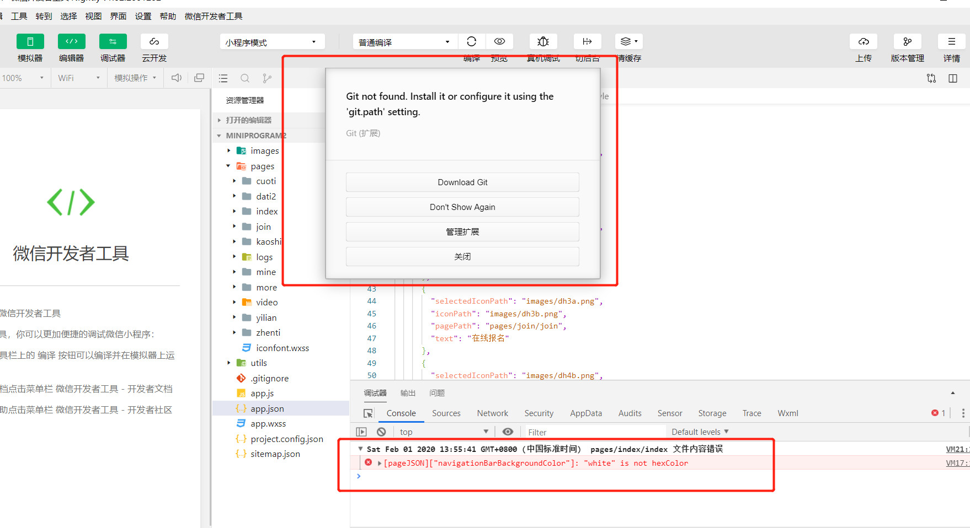Screen dimensions: 970x528
Task: Open the 视图 menu
Action: [x=94, y=17]
